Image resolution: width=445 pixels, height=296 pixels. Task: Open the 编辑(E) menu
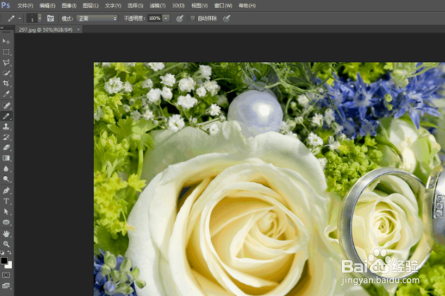[47, 6]
